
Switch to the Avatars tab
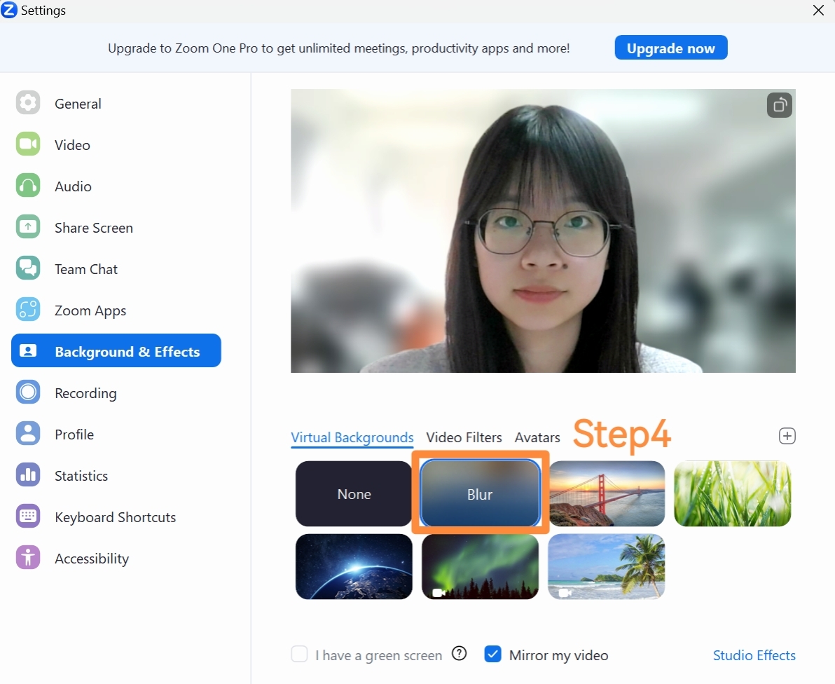point(537,437)
